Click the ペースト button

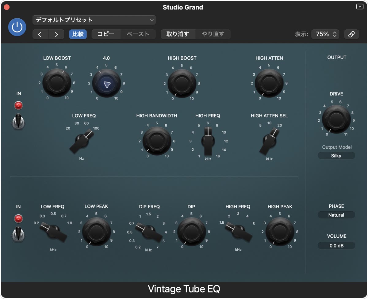click(138, 34)
